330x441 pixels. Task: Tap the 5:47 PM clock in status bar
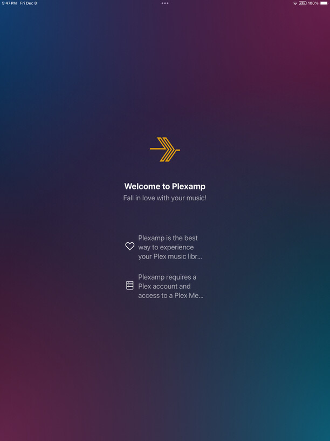click(x=10, y=3)
